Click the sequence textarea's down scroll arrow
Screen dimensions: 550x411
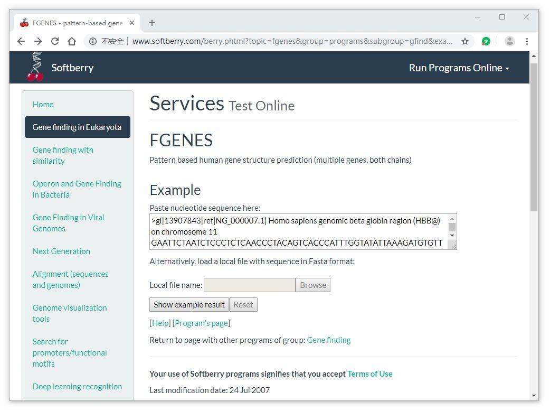(x=452, y=236)
